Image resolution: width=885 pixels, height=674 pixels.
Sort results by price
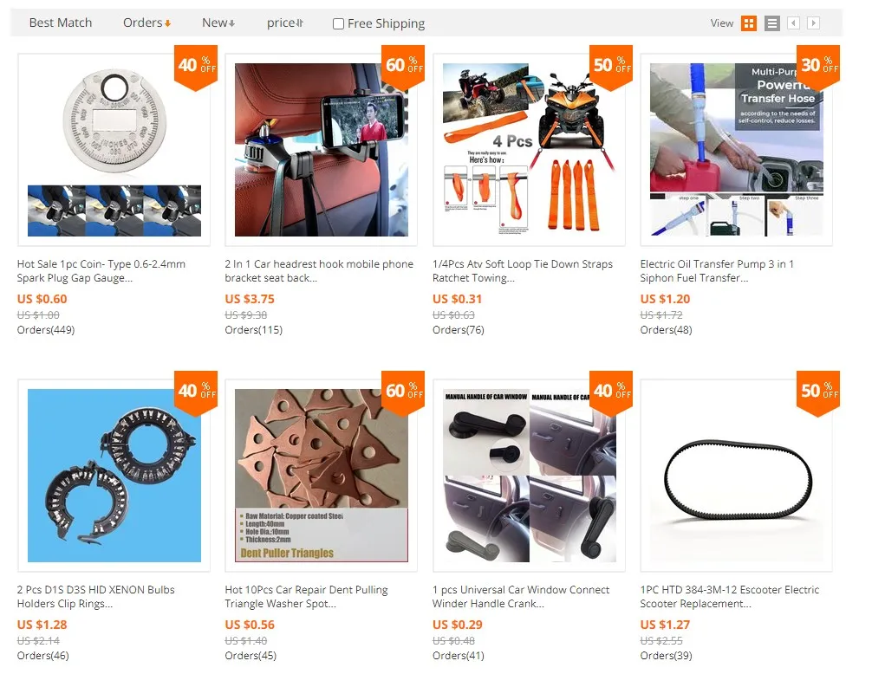click(x=285, y=23)
